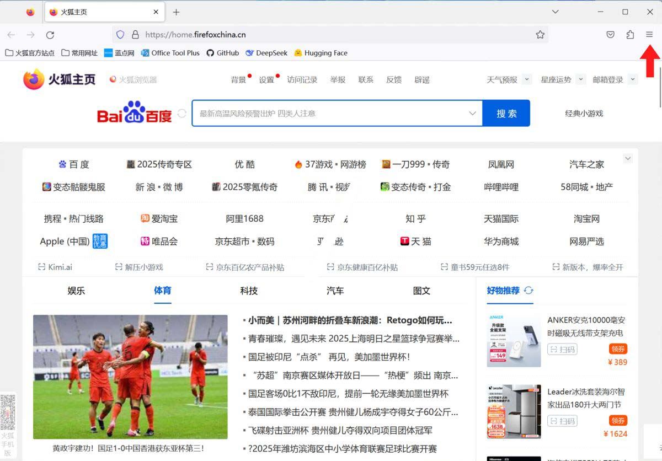Open the 设置 menu item
The height and width of the screenshot is (461, 662).
point(266,80)
